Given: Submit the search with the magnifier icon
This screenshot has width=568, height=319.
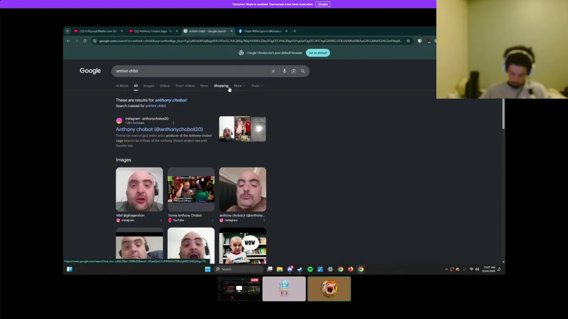Looking at the screenshot, I should click(x=303, y=71).
